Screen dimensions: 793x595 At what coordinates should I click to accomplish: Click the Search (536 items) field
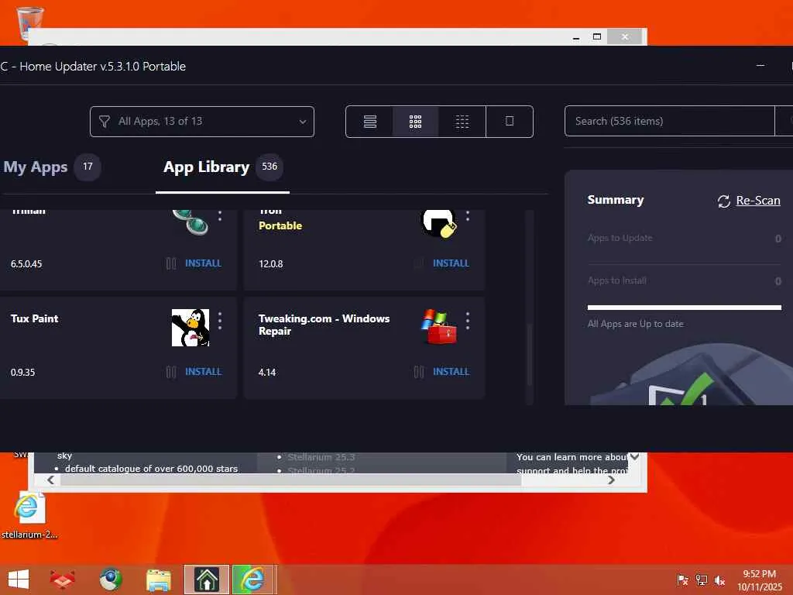click(670, 121)
